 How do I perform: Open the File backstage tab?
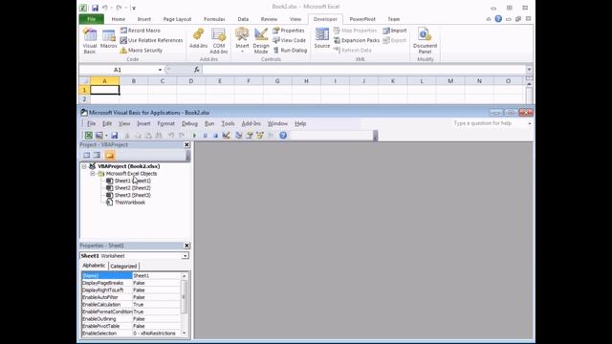click(x=92, y=19)
